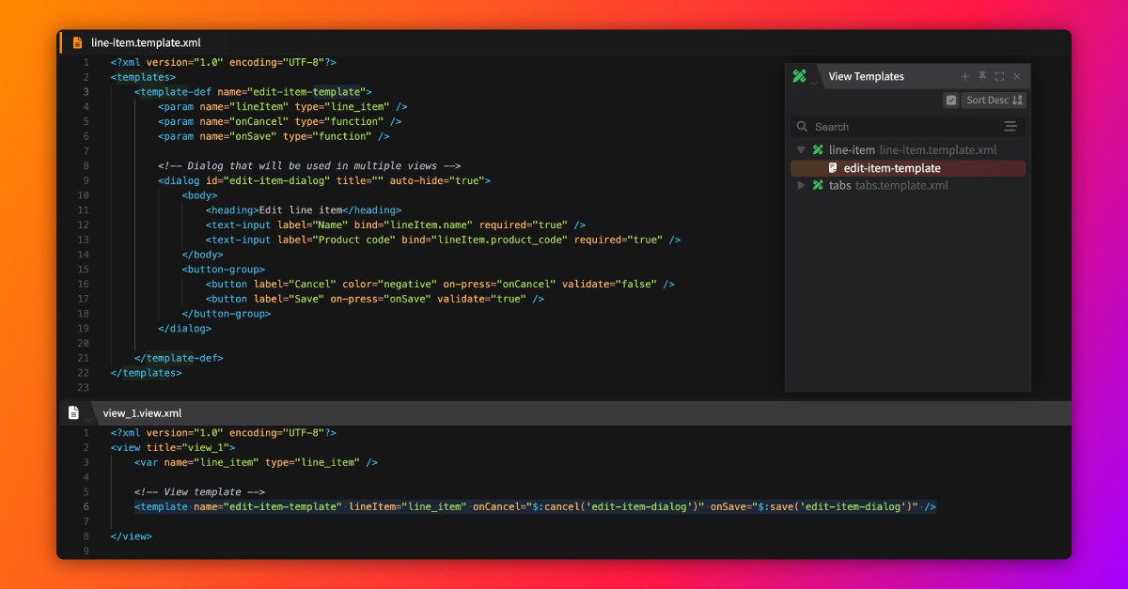Expand the tabs tree node
This screenshot has height=589, width=1128.
coord(801,186)
